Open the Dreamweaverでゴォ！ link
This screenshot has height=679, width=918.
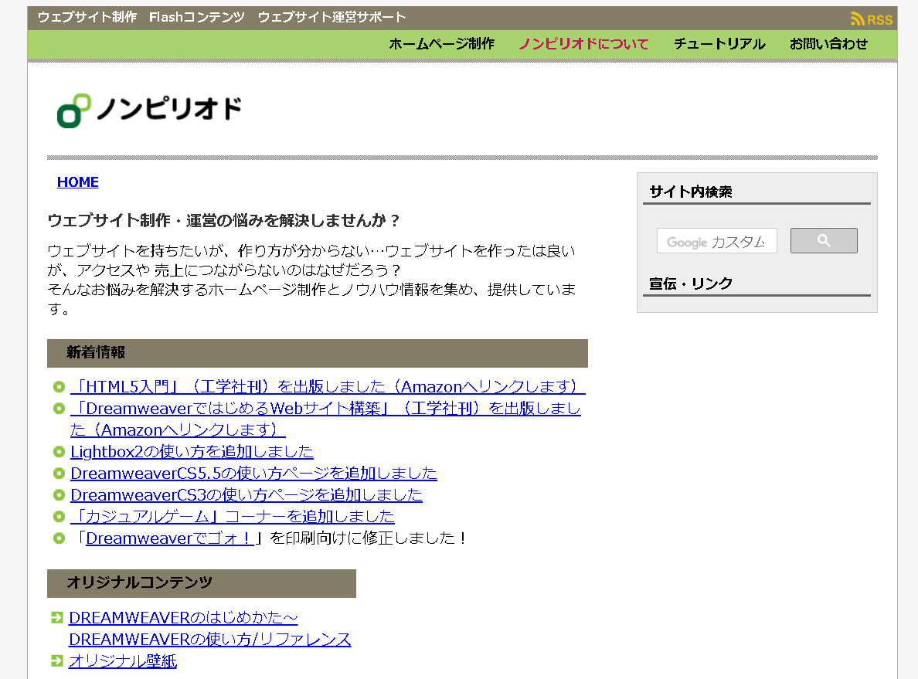(170, 538)
